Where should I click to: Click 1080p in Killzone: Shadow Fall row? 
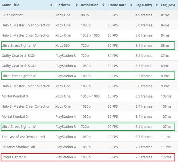click(86, 147)
